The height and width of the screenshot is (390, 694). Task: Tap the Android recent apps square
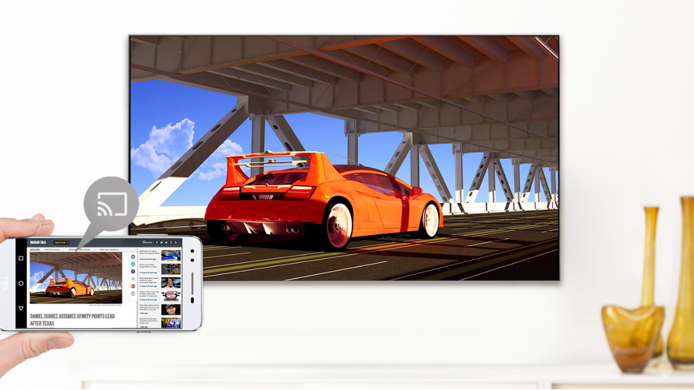coord(21,258)
